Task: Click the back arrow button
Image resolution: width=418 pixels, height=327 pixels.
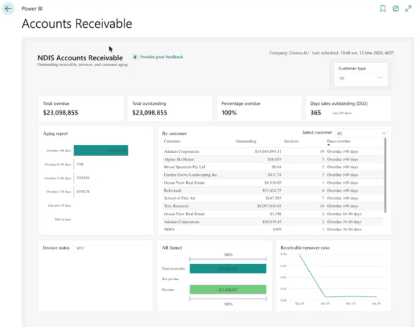Action: click(x=8, y=9)
